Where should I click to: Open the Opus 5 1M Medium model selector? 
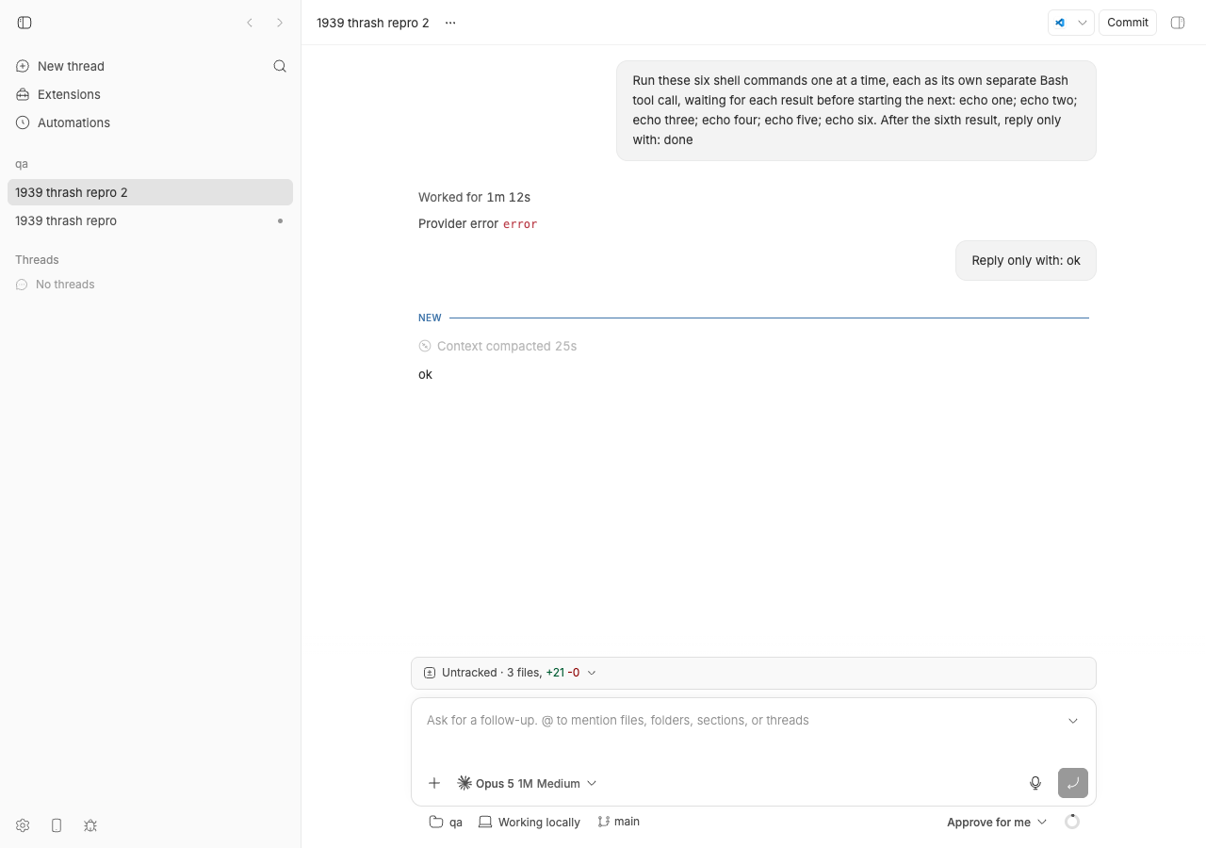coord(527,783)
